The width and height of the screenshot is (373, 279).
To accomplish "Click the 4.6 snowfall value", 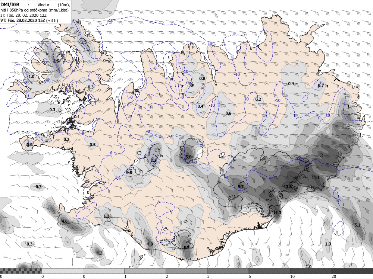I will tap(65, 221).
